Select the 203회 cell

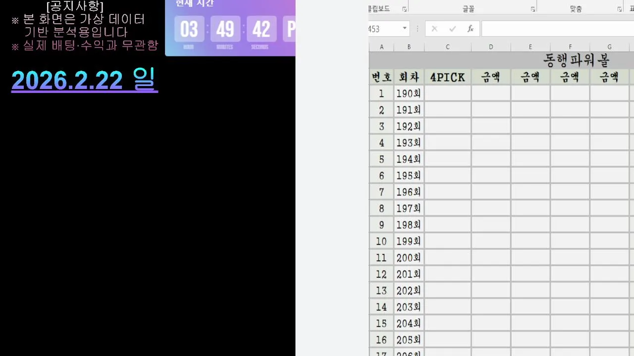click(409, 307)
